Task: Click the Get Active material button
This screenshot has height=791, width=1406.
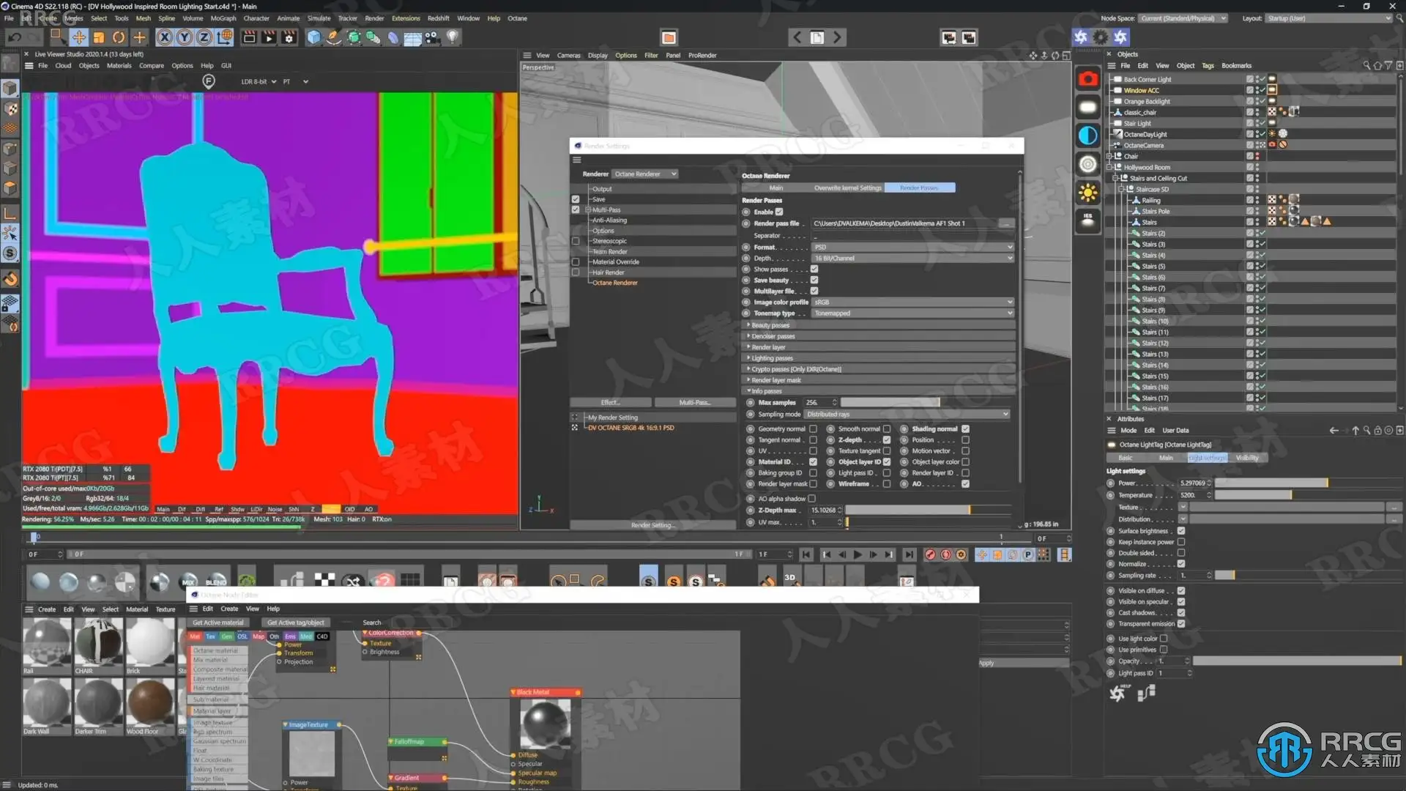Action: (218, 623)
